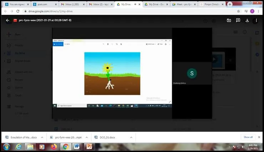Close the Meet - prc-fyn tab

tap(195, 4)
